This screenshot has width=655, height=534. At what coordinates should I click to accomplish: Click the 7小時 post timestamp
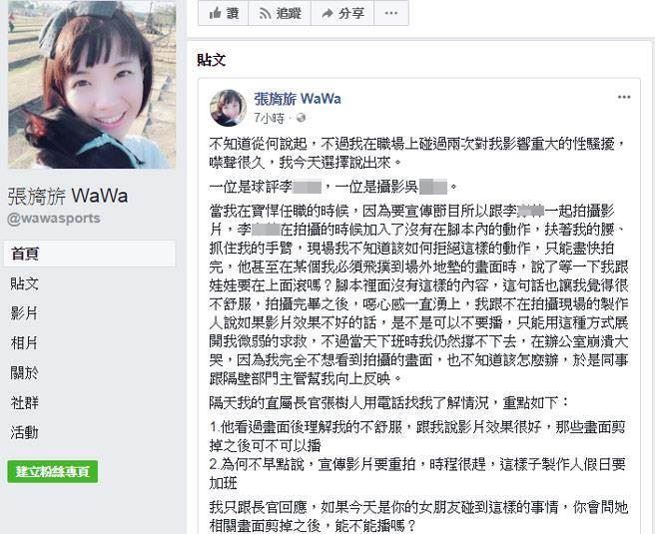pyautogui.click(x=269, y=119)
